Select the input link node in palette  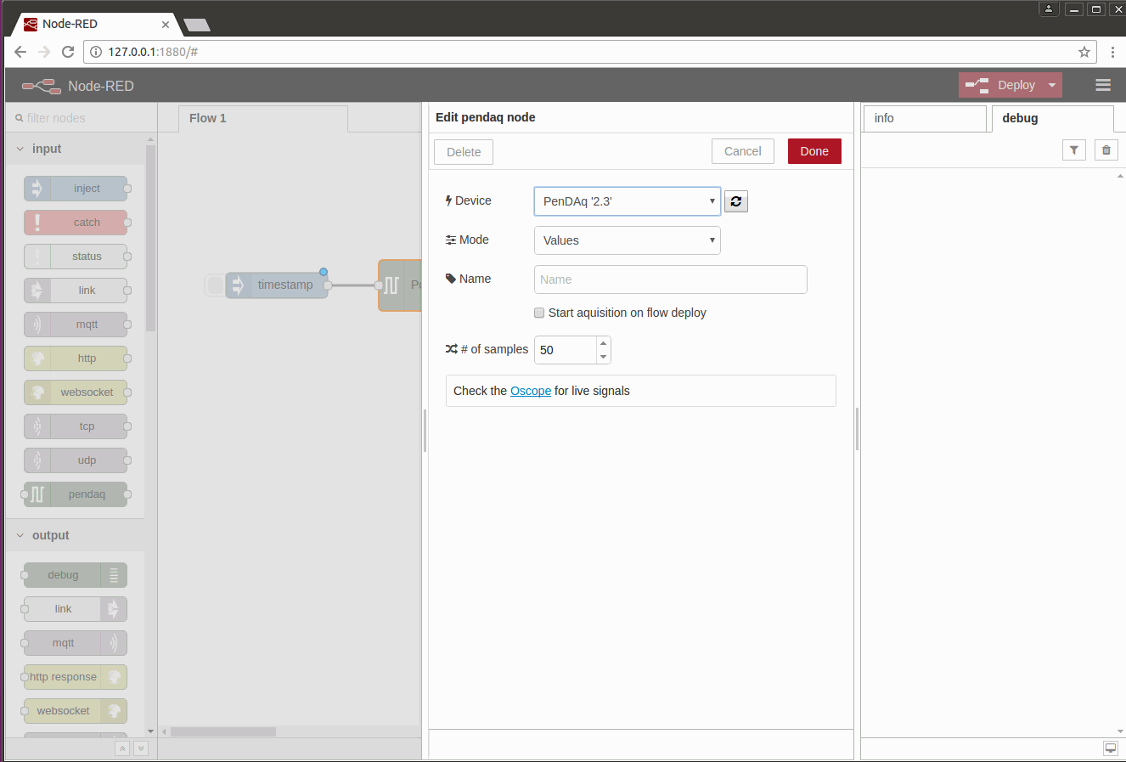tap(76, 291)
